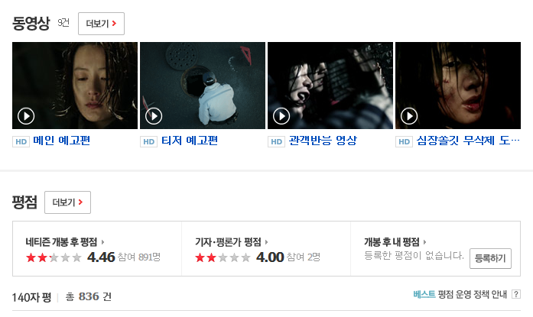Click the netizen star rating 4.46
This screenshot has width=533, height=317.
click(x=54, y=257)
